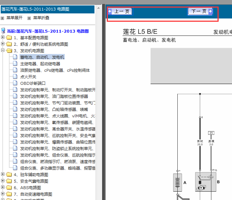The height and width of the screenshot is (200, 232).
Task: Click document icon of 组合仪表、多功能显示器 entry
Action: [15, 167]
